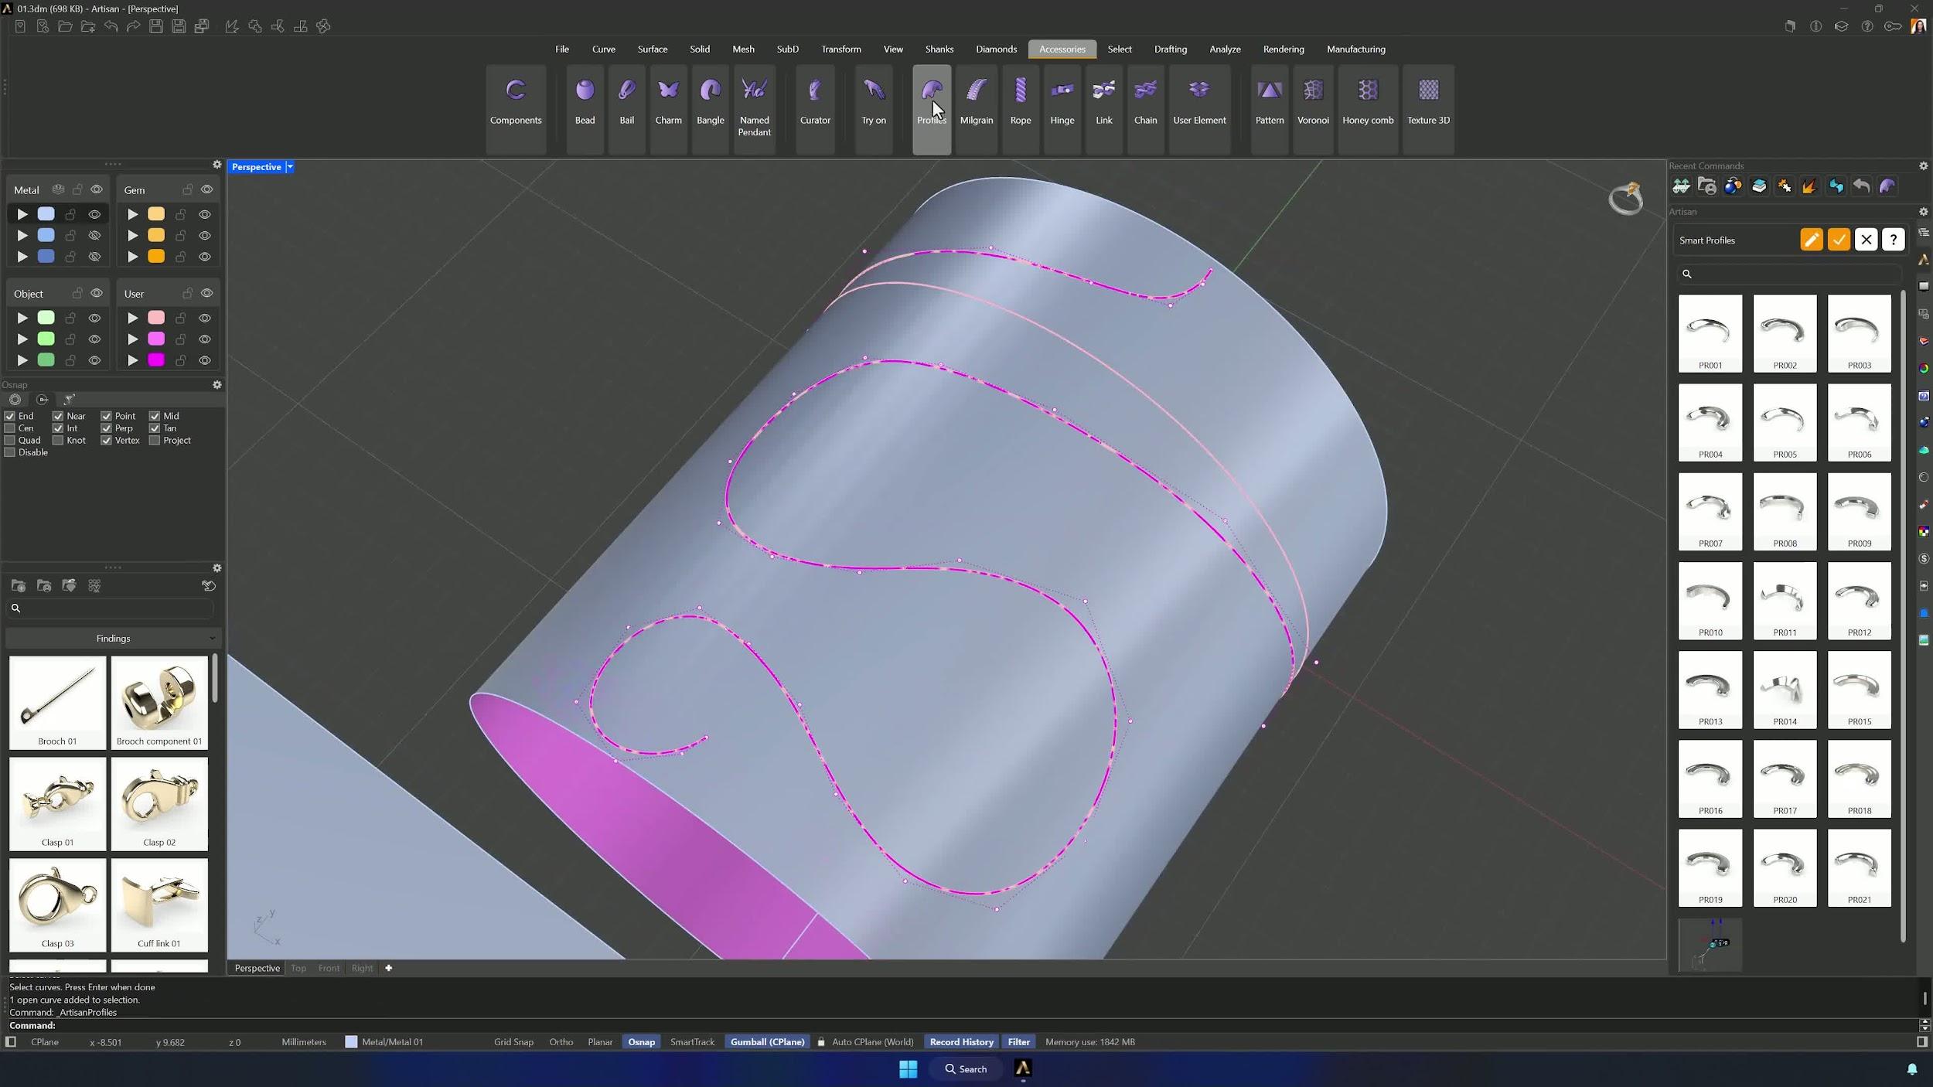The image size is (1933, 1087).
Task: Click the Recent Commands settings gear
Action: coord(1923,165)
